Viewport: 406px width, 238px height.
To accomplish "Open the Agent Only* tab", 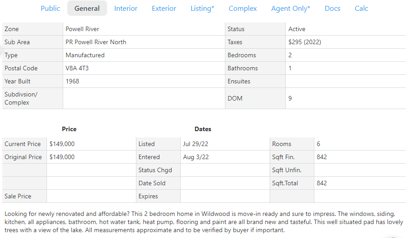I will click(290, 9).
